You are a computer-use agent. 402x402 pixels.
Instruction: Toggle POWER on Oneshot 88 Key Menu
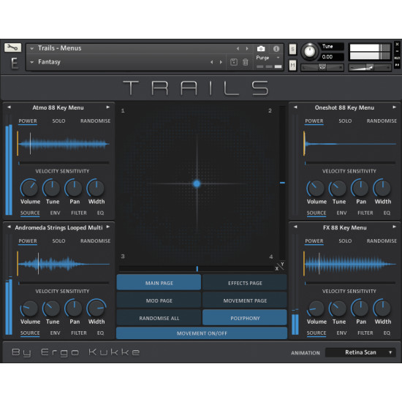[314, 121]
